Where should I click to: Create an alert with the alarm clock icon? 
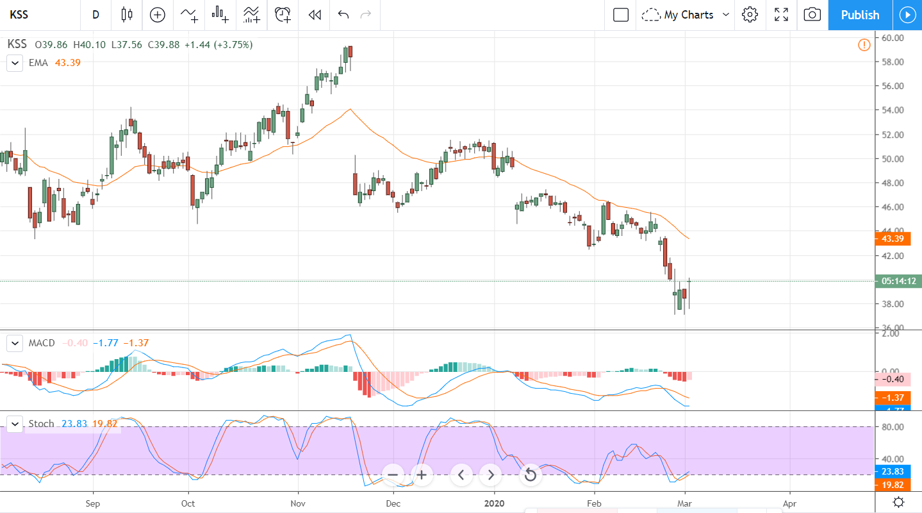pos(283,15)
